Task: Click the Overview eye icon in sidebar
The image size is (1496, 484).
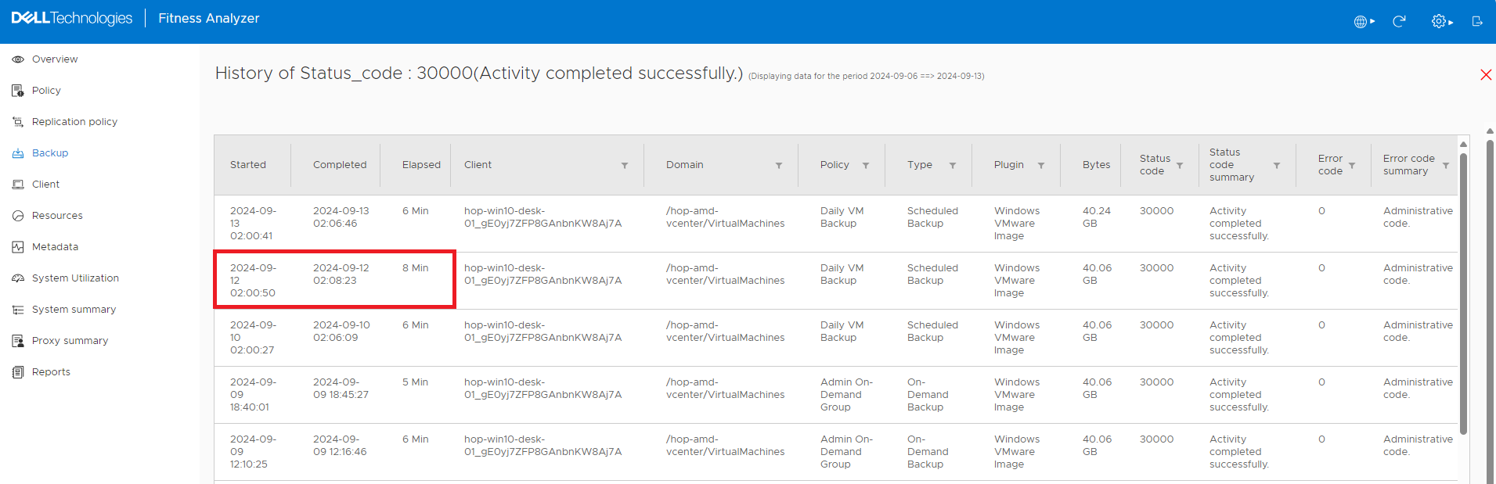Action: click(18, 59)
